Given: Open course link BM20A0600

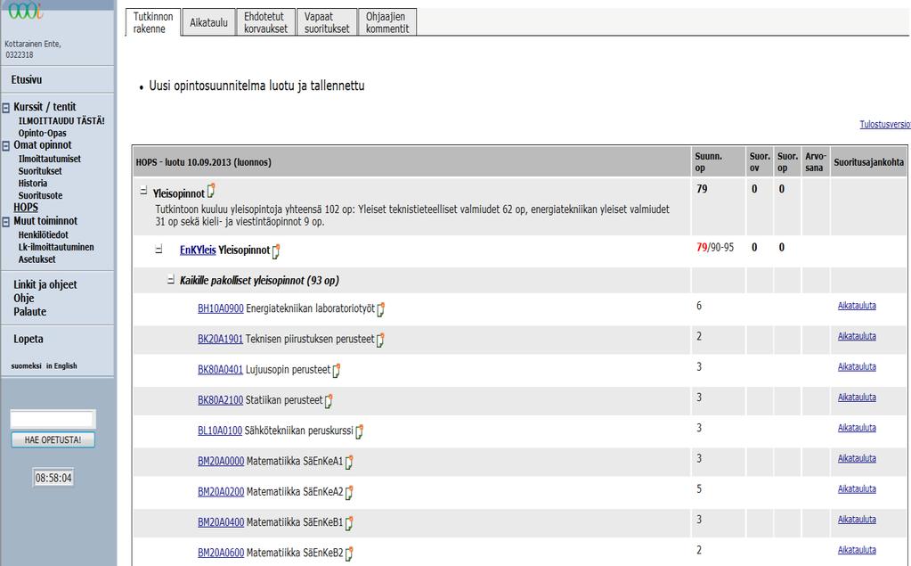Looking at the screenshot, I should pyautogui.click(x=221, y=553).
